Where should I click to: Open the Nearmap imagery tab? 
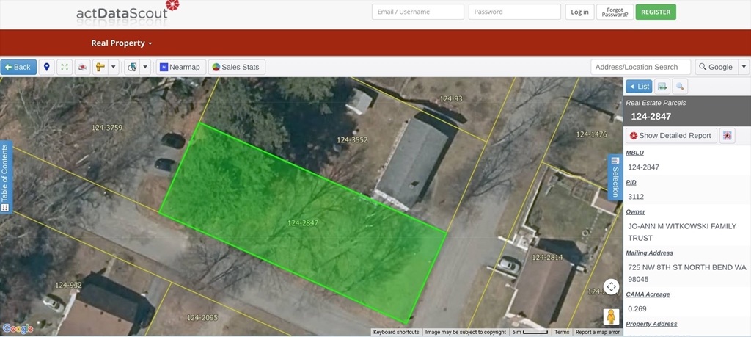click(x=180, y=67)
